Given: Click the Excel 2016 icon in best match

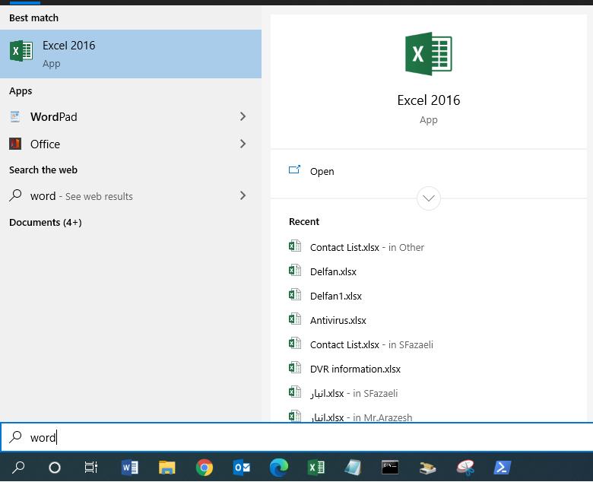Looking at the screenshot, I should pos(21,51).
